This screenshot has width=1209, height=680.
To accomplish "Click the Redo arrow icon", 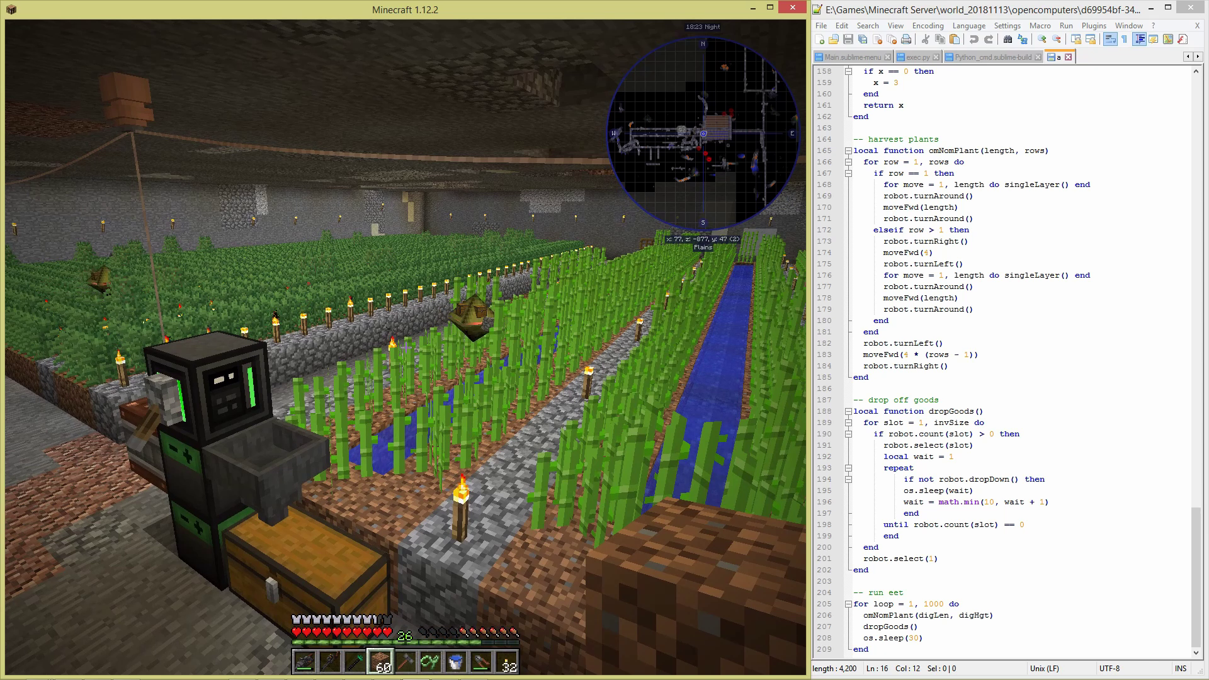I will (x=989, y=39).
